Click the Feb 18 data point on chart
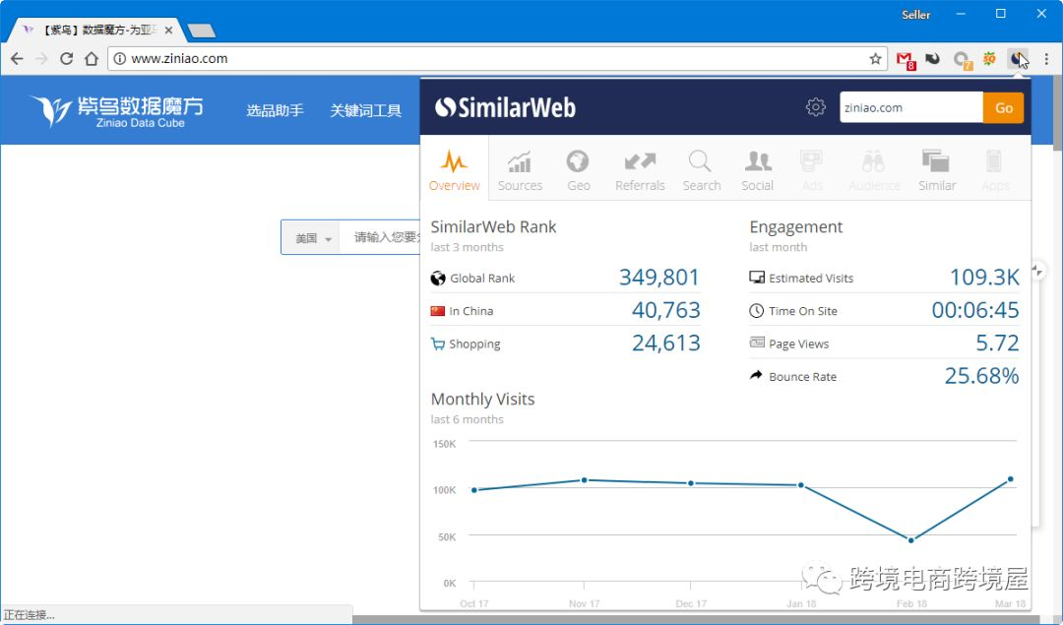Screen dimensions: 1063x625 click(910, 540)
